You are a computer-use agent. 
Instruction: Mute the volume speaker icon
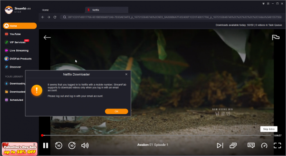[85, 146]
